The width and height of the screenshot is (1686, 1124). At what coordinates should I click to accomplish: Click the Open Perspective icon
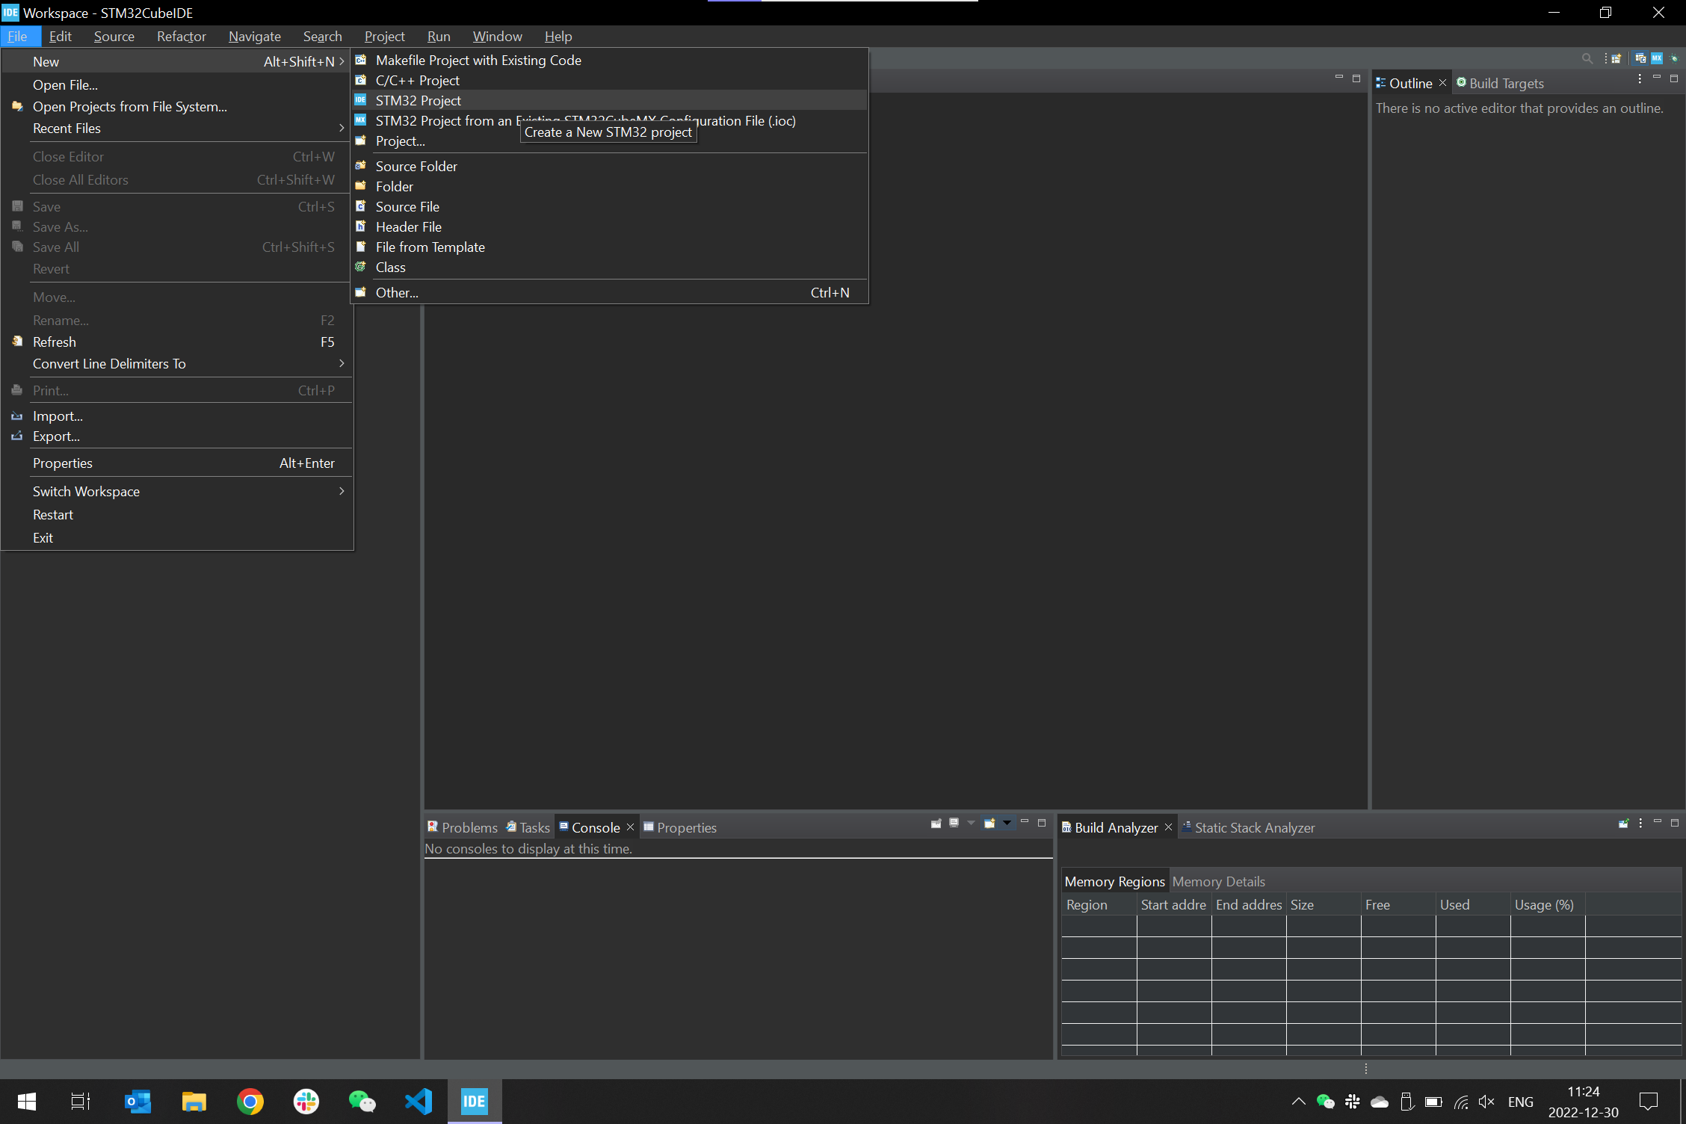click(1616, 58)
